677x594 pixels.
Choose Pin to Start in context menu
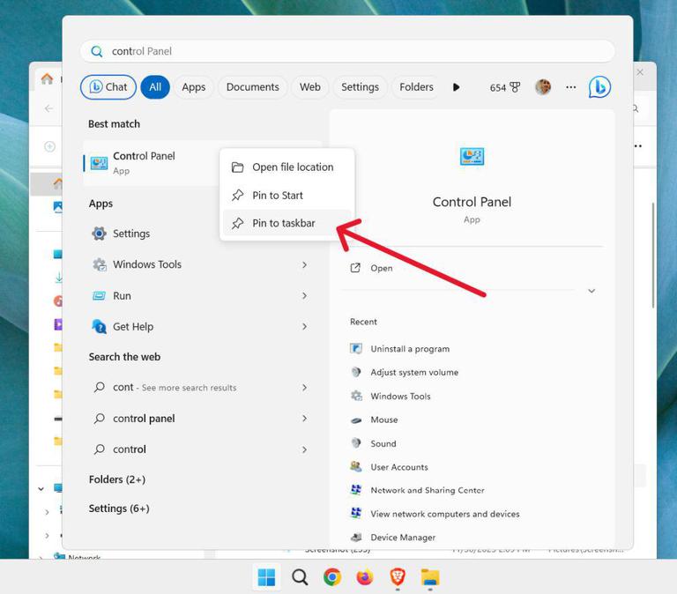[287, 195]
